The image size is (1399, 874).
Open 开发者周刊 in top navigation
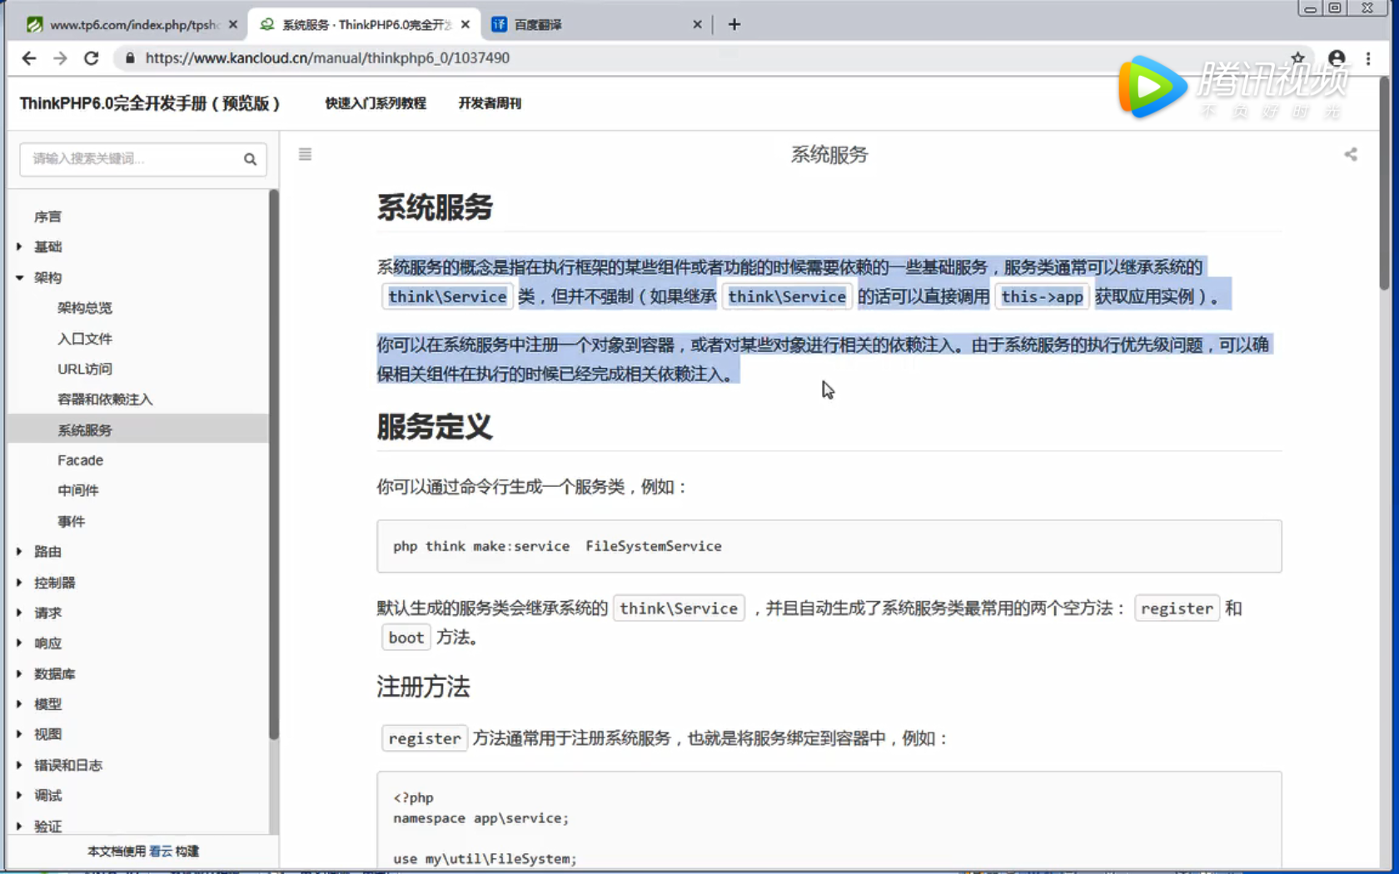pyautogui.click(x=490, y=103)
